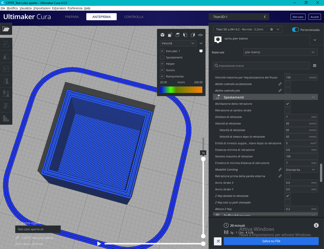The image size is (324, 249).
Task: Click the Salva su File button
Action: tap(271, 241)
